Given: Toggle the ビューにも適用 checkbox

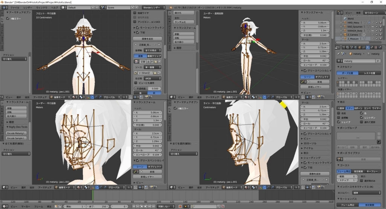Looking at the screenshot, I should 136,83.
